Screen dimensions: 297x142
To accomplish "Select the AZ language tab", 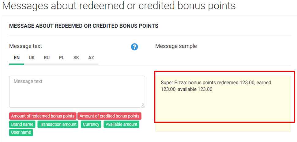I will [91, 58].
